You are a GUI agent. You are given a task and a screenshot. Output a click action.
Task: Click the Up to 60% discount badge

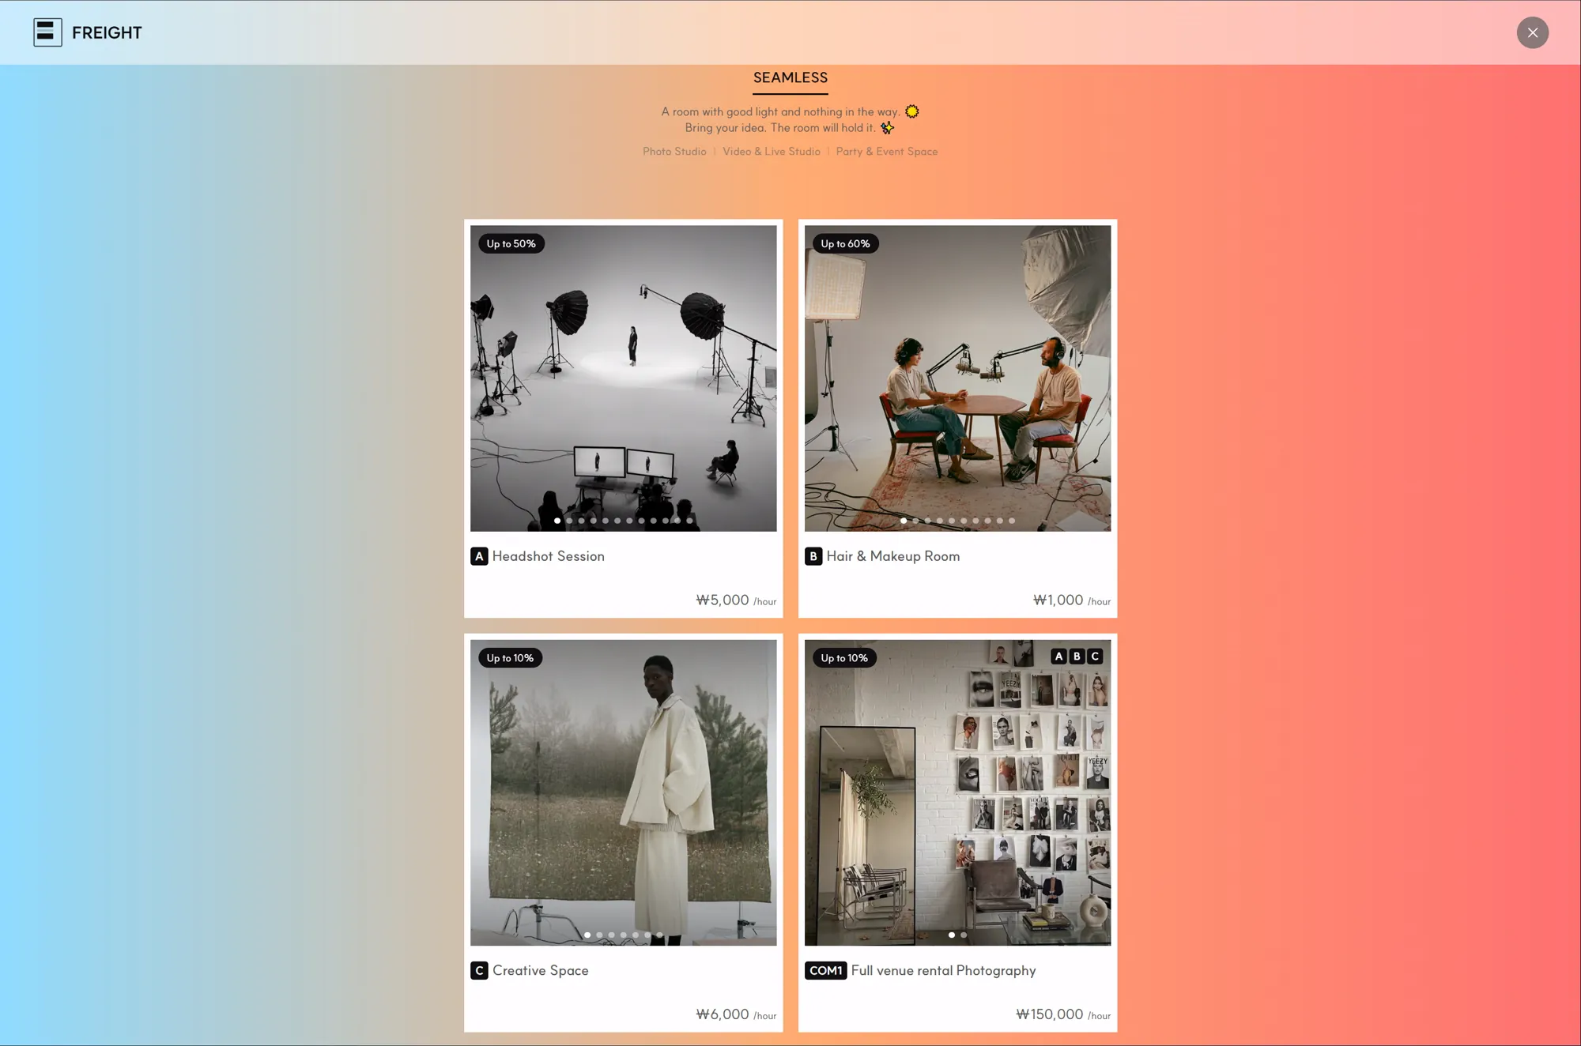845,243
